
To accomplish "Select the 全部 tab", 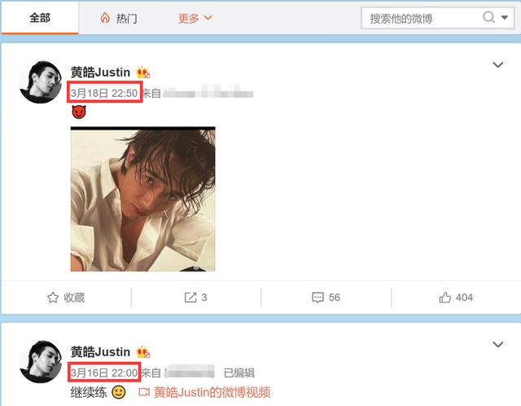I will (40, 18).
